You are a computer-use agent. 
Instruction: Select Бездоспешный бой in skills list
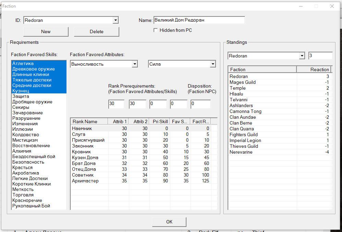39,156
